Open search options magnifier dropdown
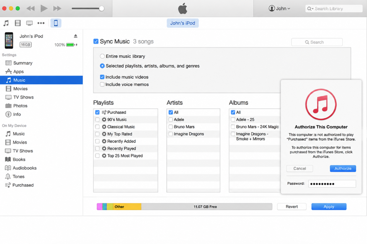 [x=310, y=9]
